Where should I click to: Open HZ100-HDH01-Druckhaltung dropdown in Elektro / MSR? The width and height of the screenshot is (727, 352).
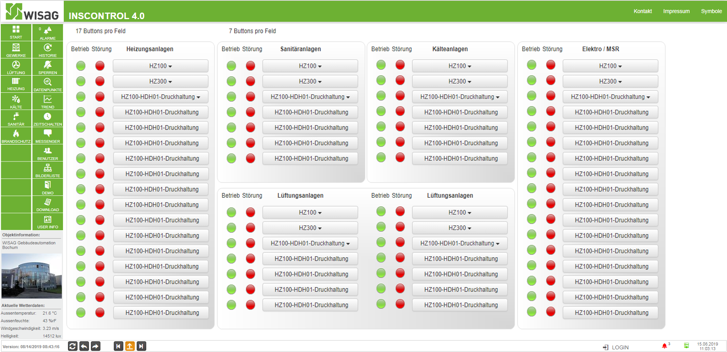[x=610, y=97]
